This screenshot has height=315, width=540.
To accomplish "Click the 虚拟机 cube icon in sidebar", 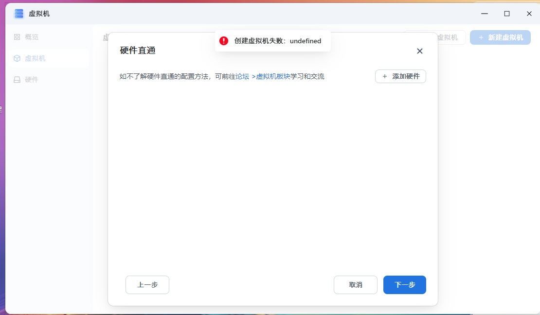I will tap(17, 58).
